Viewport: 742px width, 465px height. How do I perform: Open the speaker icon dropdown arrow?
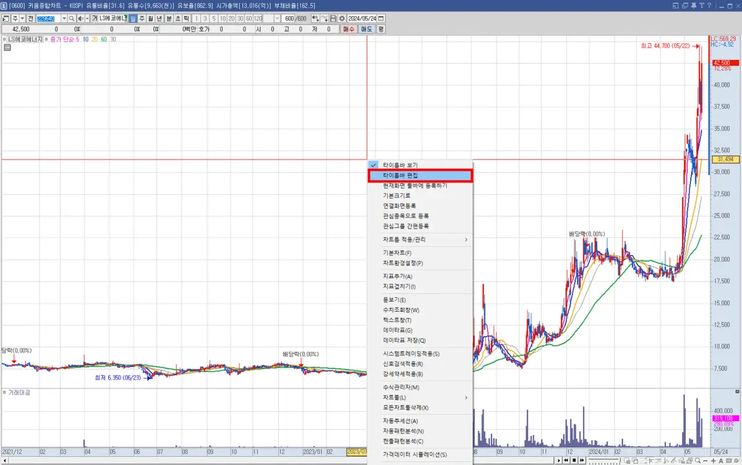point(87,19)
